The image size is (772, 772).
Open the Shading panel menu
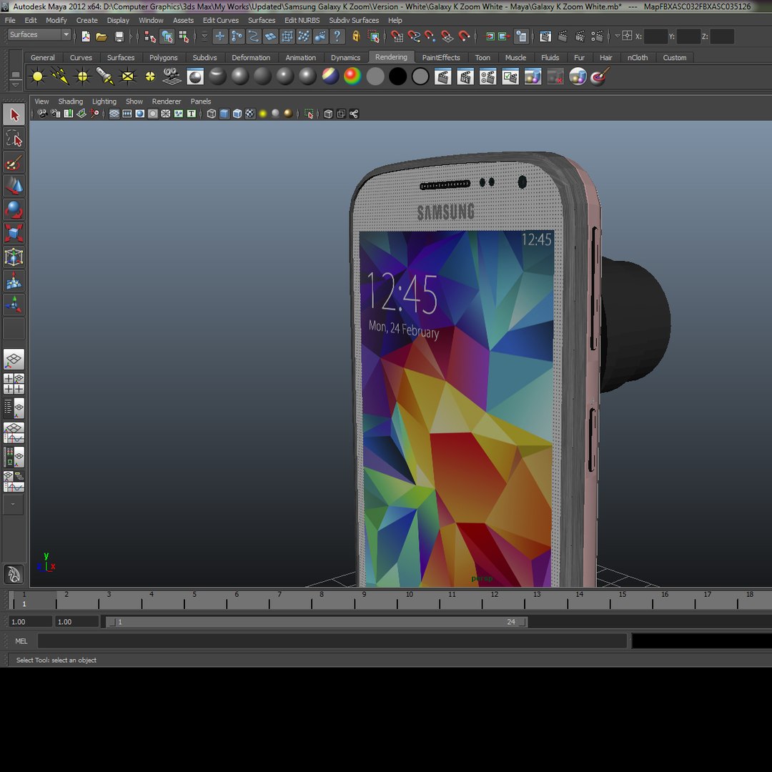coord(70,102)
